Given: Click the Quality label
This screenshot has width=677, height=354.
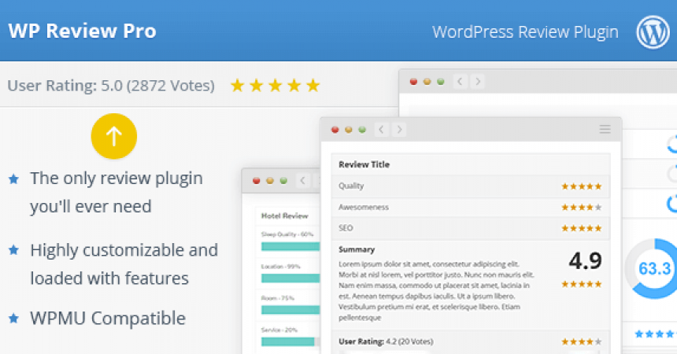Looking at the screenshot, I should 351,186.
